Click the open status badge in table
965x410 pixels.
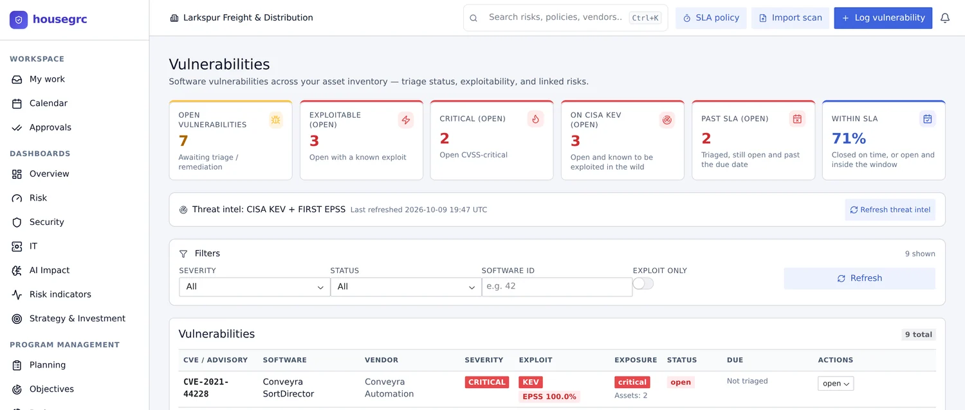pyautogui.click(x=681, y=382)
